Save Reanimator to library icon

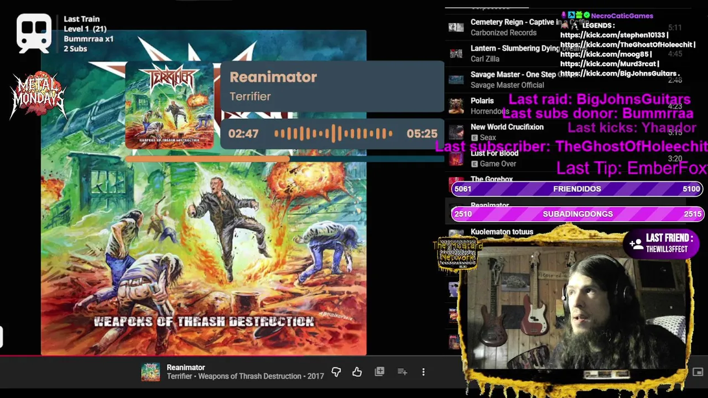tap(379, 372)
